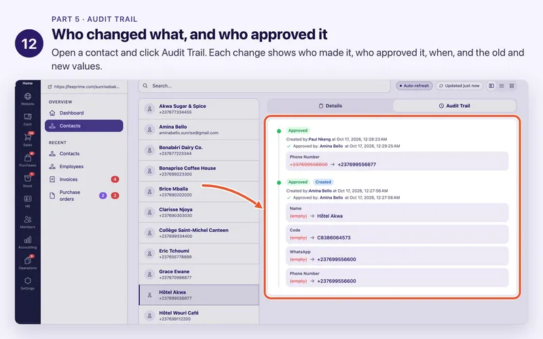543x339 pixels.
Task: Click the Name value Hôtel Akwa in audit
Action: [x=330, y=216]
